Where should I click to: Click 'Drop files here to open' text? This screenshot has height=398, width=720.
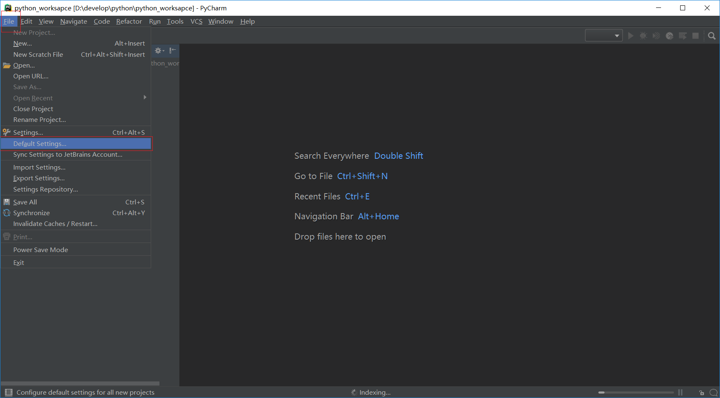tap(340, 237)
